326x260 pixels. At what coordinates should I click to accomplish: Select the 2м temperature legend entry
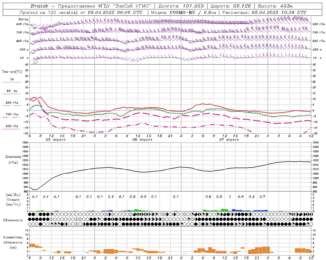tap(12, 79)
